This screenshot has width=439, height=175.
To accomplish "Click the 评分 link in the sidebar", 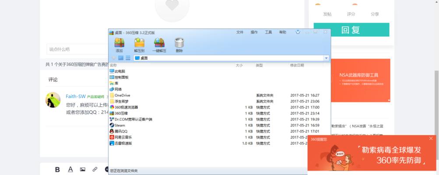I will point(351,14).
